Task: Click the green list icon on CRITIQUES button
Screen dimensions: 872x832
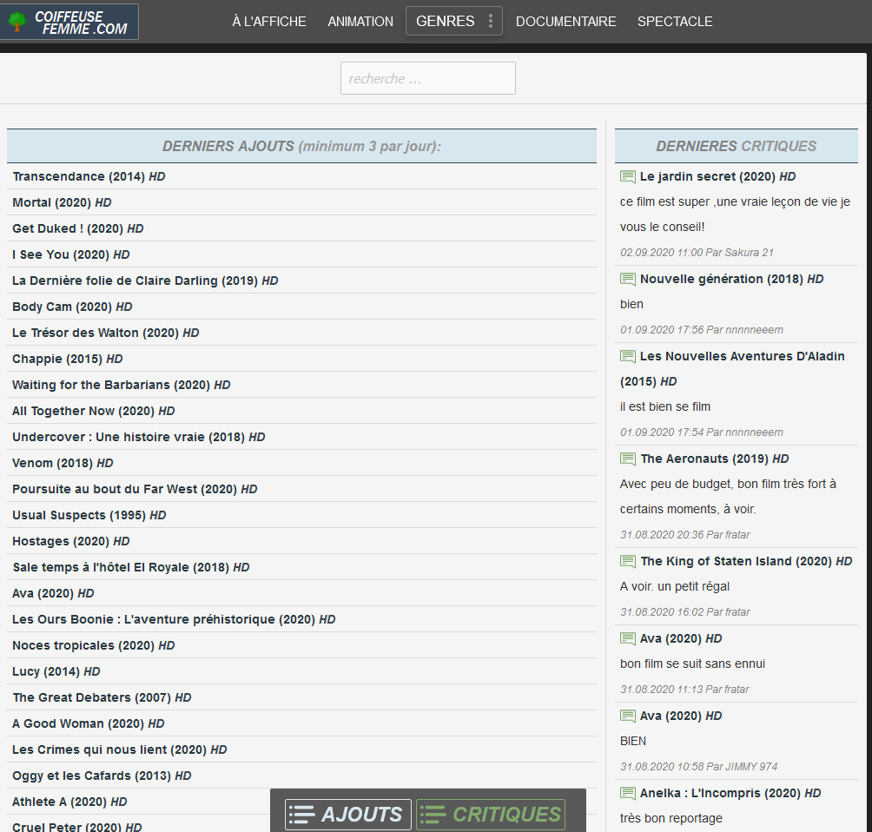Action: coord(433,815)
